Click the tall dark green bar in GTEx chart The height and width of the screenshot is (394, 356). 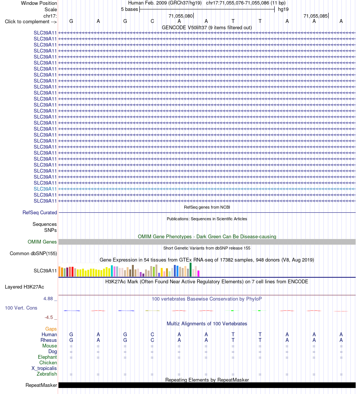[x=191, y=270]
